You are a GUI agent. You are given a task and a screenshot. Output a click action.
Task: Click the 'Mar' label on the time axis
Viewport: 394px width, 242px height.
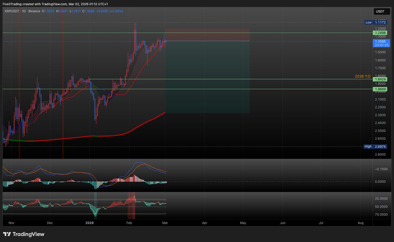(x=165, y=223)
